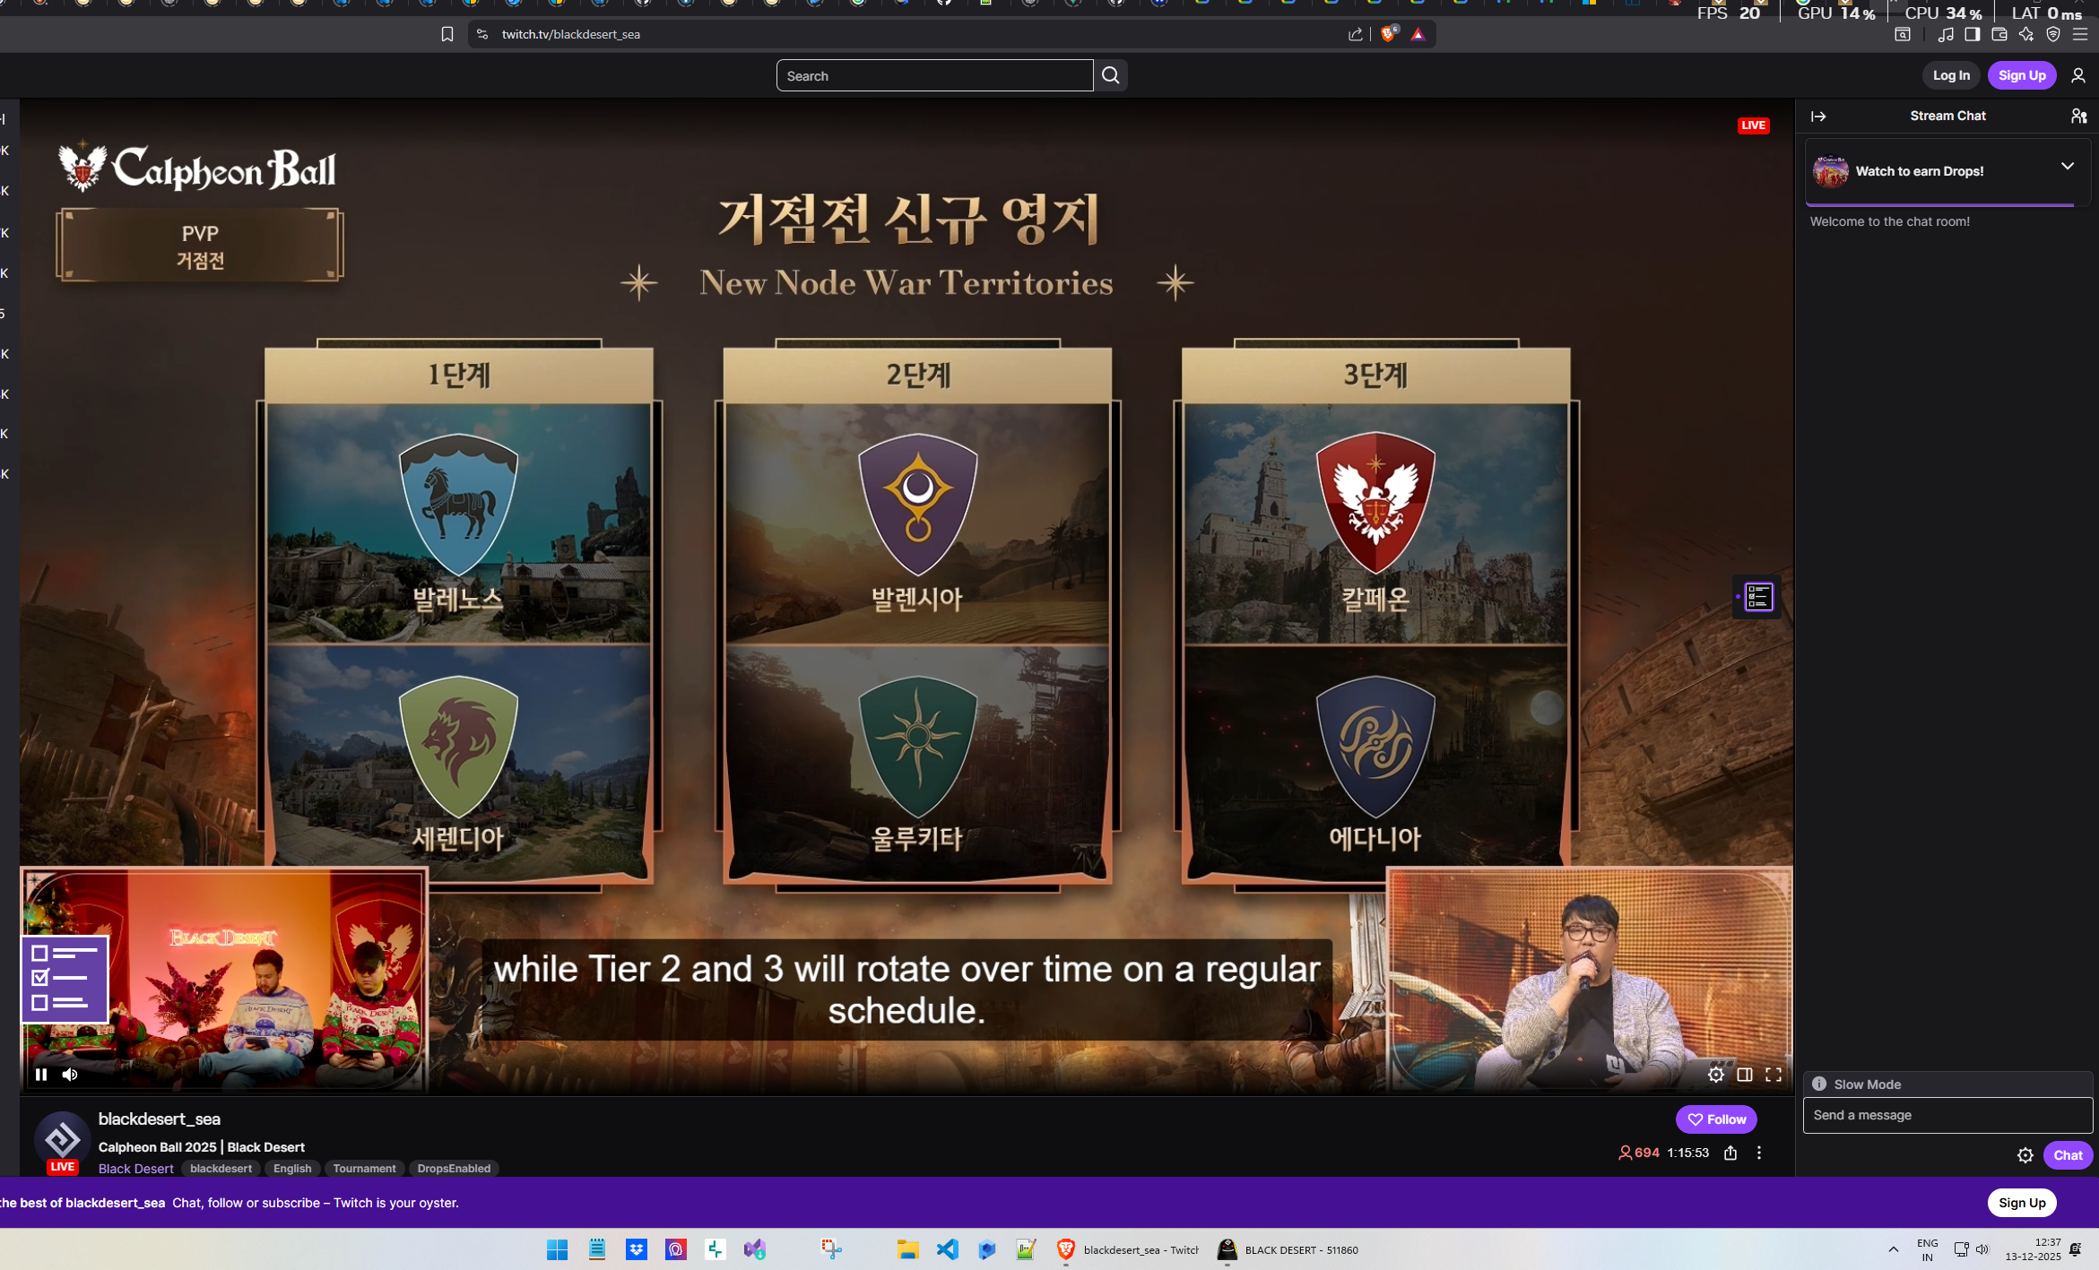
Task: Enter fullscreen video mode
Action: pos(1773,1075)
